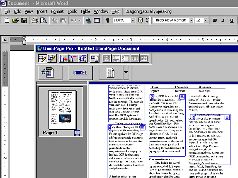
Task: Open a file with the Open folder icon
Action: pos(15,20)
